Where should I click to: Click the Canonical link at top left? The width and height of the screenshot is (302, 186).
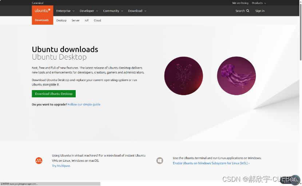37,3
